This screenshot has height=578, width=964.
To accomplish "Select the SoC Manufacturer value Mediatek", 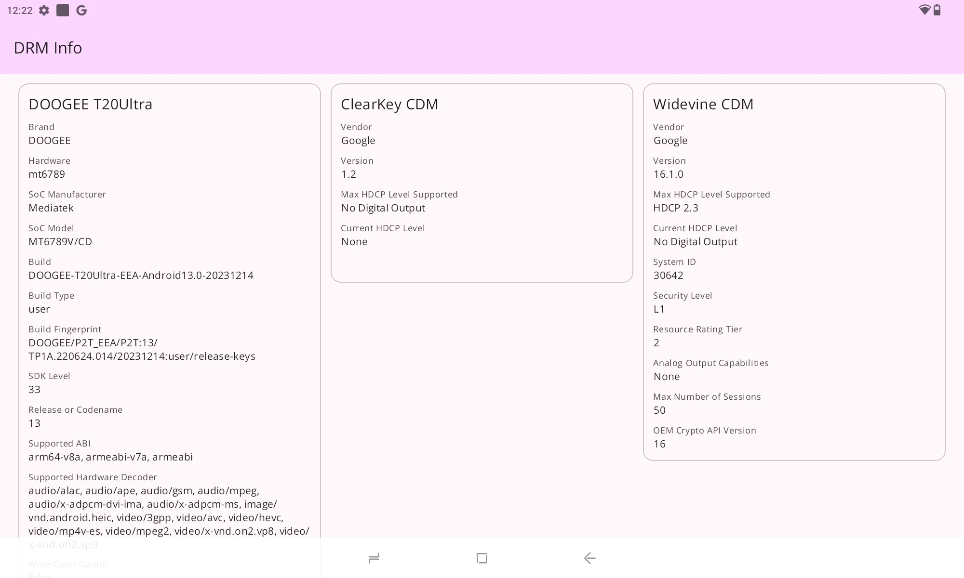I will pyautogui.click(x=51, y=208).
